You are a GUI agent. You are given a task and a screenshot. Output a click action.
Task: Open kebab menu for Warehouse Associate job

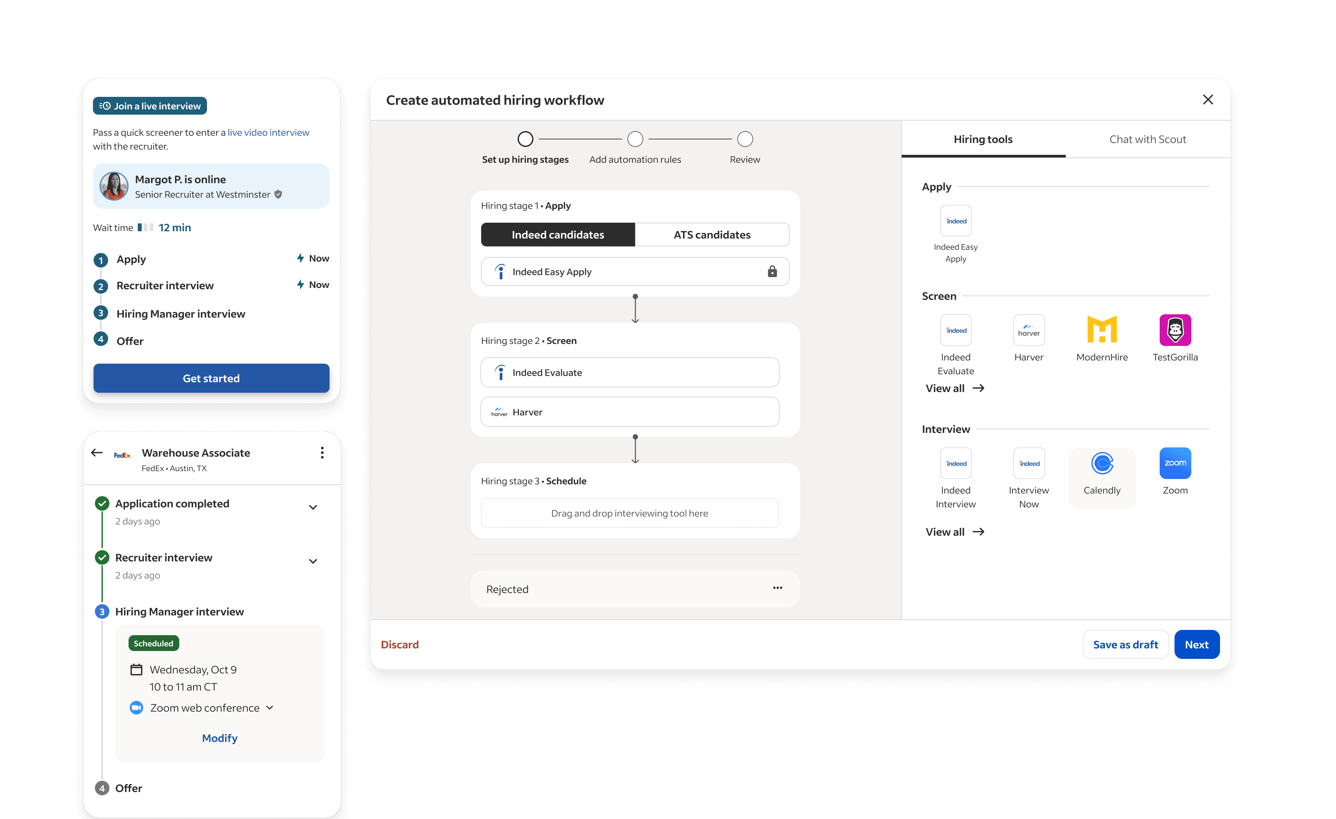click(322, 453)
